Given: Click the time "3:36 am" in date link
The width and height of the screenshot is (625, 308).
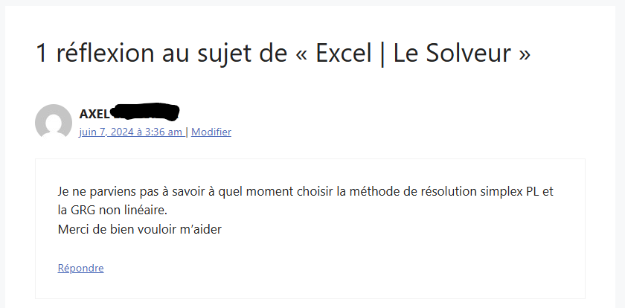Looking at the screenshot, I should pos(164,132).
